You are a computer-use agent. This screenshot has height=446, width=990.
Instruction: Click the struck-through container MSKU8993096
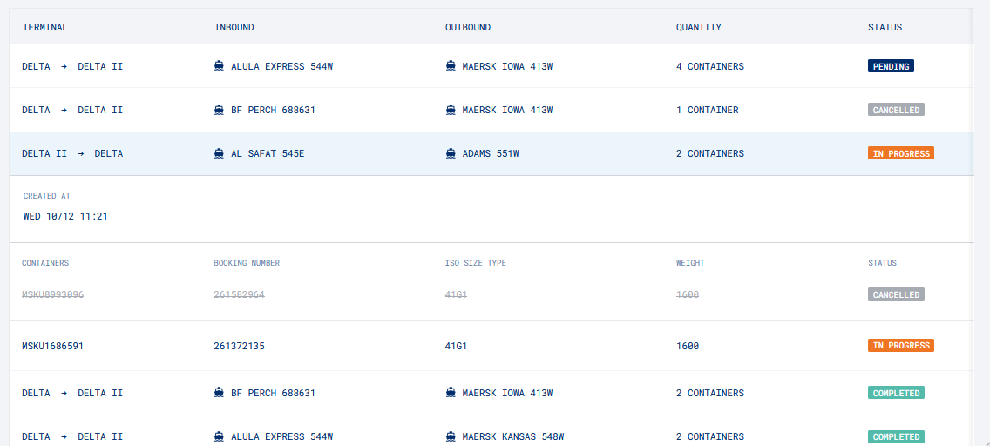tap(53, 295)
